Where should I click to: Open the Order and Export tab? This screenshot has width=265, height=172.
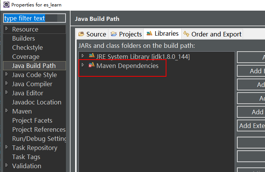click(x=212, y=34)
